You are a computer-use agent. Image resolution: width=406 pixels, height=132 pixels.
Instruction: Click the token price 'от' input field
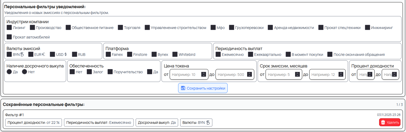(186, 75)
